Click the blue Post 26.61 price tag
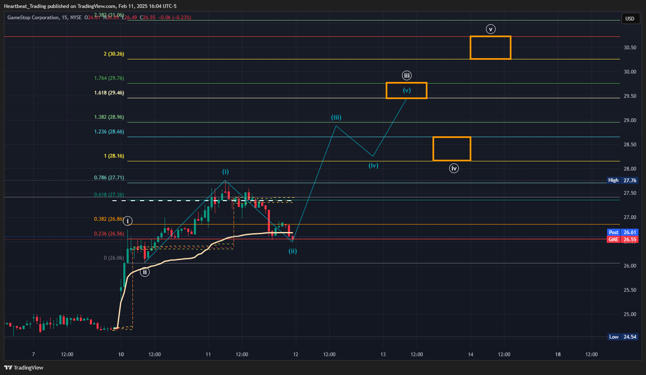Image resolution: width=646 pixels, height=375 pixels. [622, 232]
